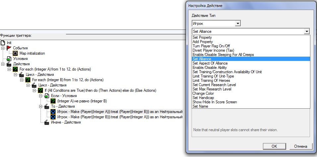Click the question mark icon for Integer A loop
This screenshot has height=157, width=317.
click(15, 69)
